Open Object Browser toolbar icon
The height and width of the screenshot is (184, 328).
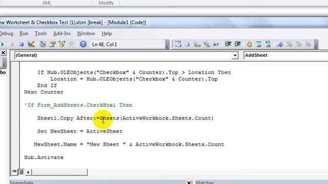[x=62, y=44]
